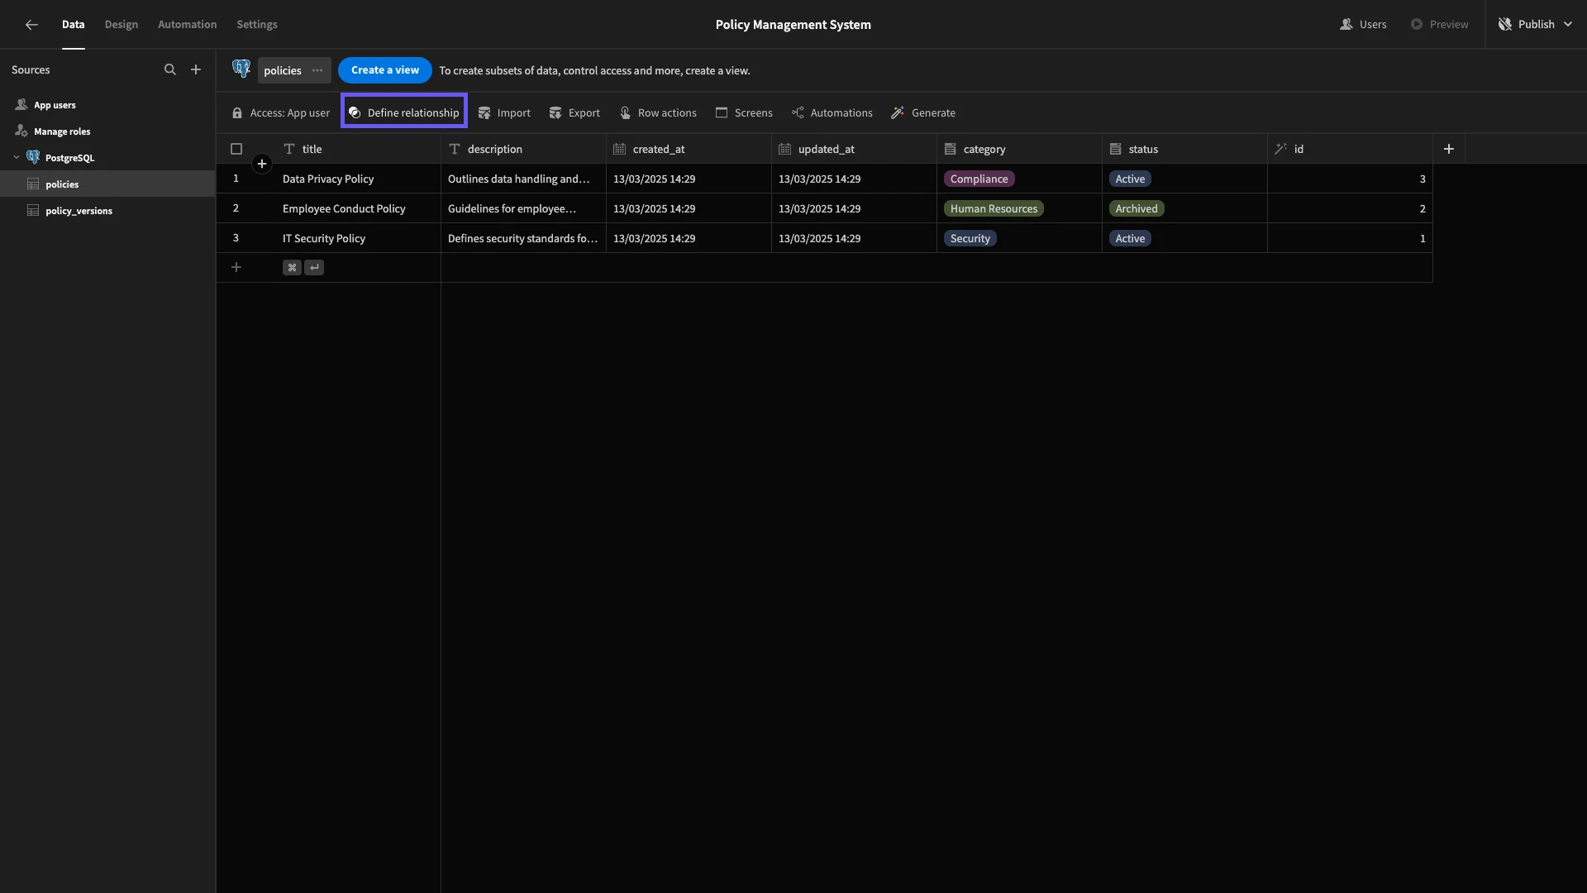This screenshot has width=1587, height=893.
Task: Click the Export button
Action: click(x=574, y=112)
